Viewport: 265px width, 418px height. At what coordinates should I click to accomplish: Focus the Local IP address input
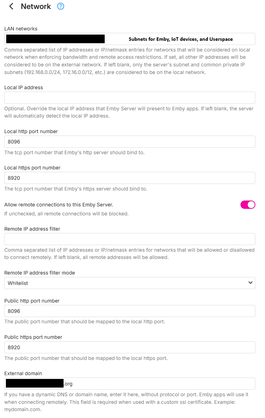pyautogui.click(x=130, y=97)
